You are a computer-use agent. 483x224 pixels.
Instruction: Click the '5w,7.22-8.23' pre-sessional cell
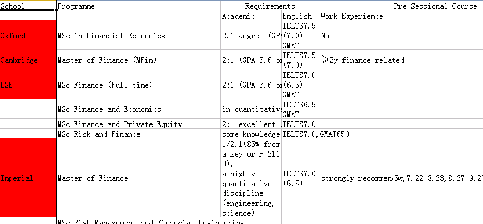(437, 178)
